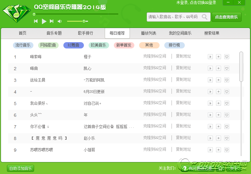
Task: Favorite song 送给王晨 with heart icon
Action: (226, 80)
